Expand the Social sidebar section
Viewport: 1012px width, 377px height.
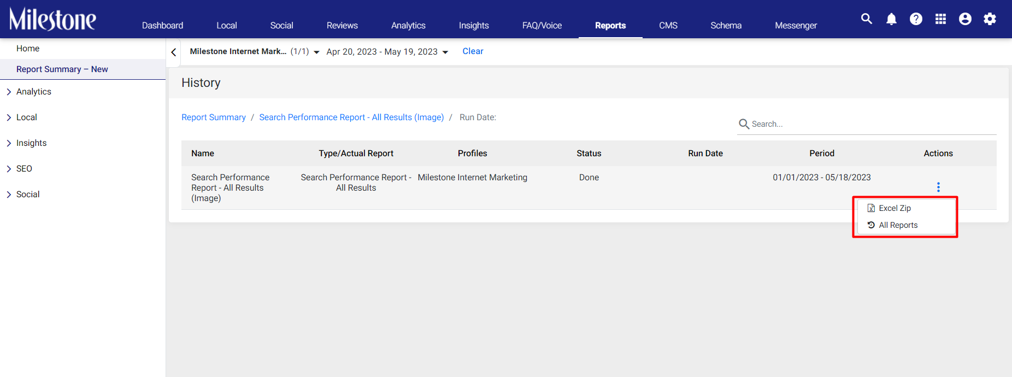9,195
